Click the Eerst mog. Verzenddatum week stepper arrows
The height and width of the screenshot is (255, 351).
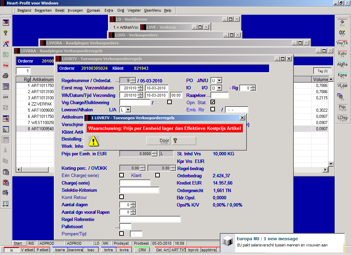tap(140, 88)
